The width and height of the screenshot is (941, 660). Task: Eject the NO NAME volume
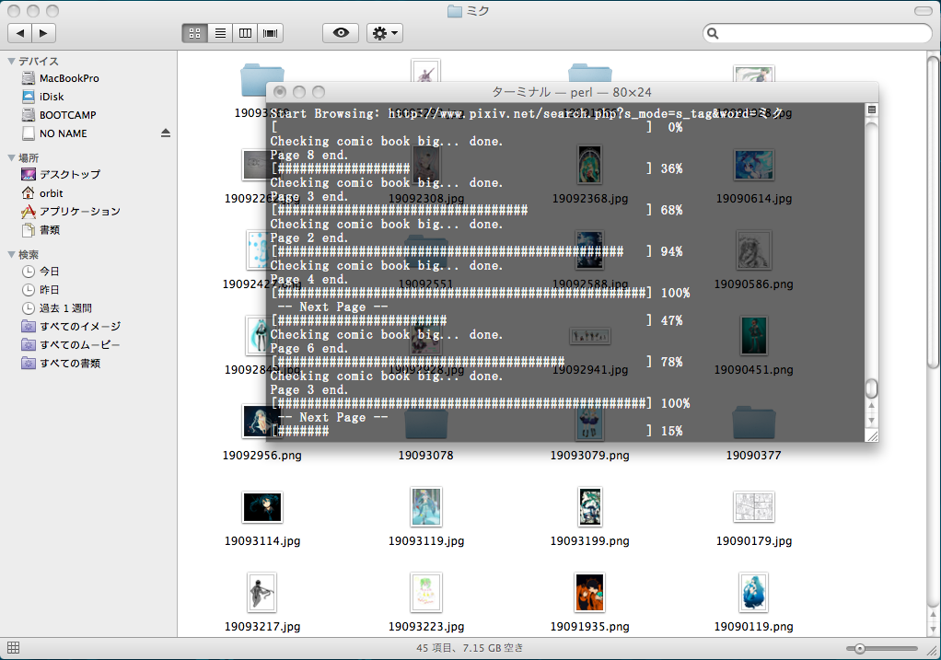click(x=166, y=133)
